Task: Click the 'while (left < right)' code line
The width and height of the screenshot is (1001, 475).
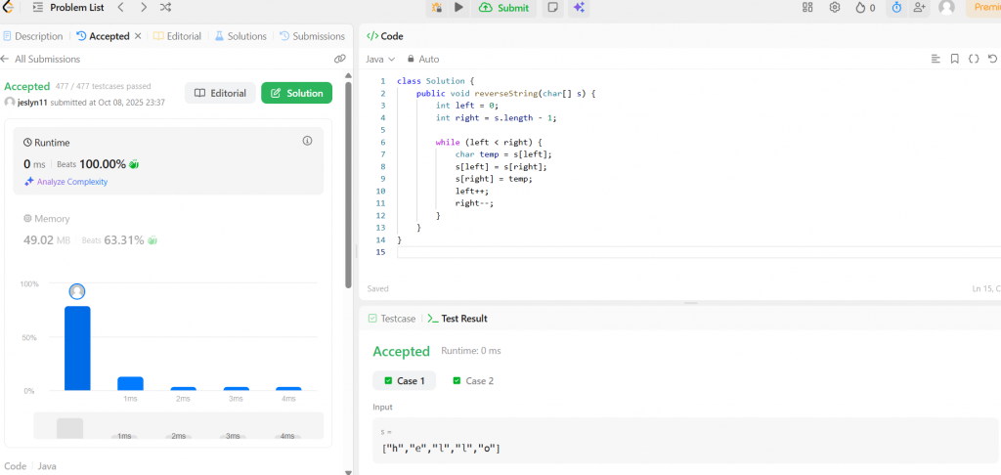Action: (489, 143)
